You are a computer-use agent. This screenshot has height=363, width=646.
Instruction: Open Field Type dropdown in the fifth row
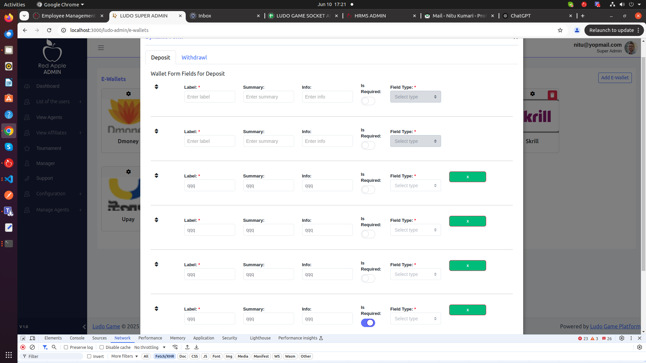[x=416, y=274]
